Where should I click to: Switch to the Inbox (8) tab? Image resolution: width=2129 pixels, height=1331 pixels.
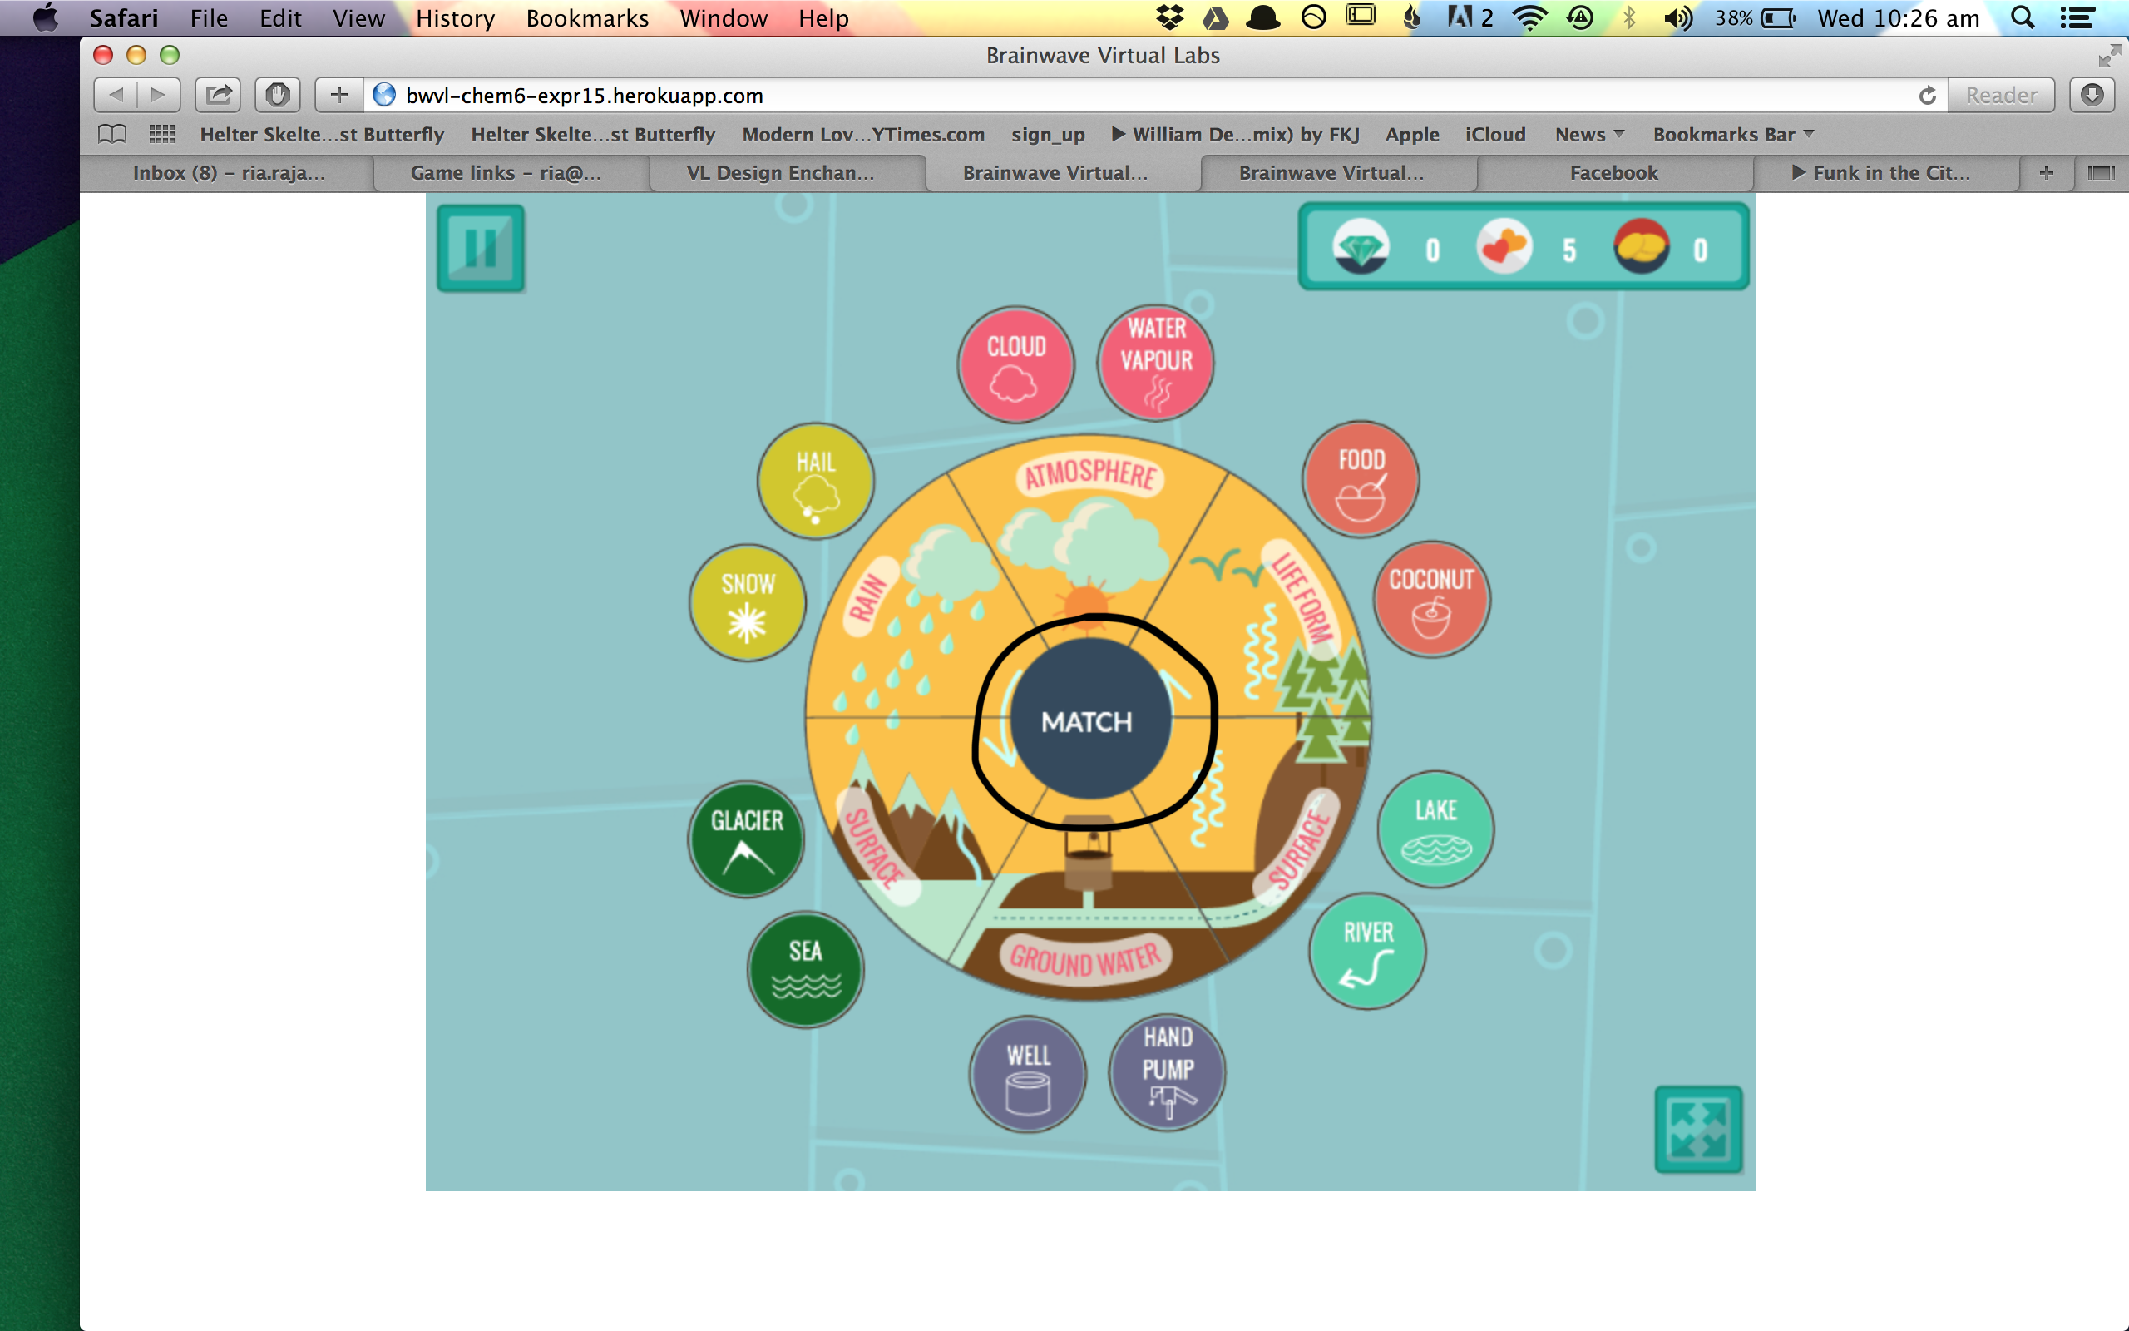(228, 172)
